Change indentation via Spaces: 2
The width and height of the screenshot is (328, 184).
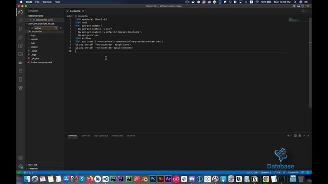coord(266,173)
